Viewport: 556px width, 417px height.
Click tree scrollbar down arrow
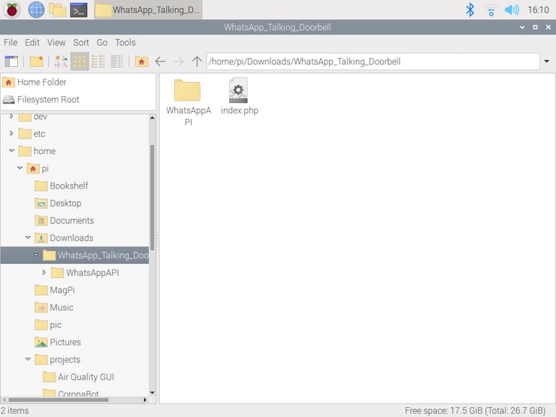(152, 392)
